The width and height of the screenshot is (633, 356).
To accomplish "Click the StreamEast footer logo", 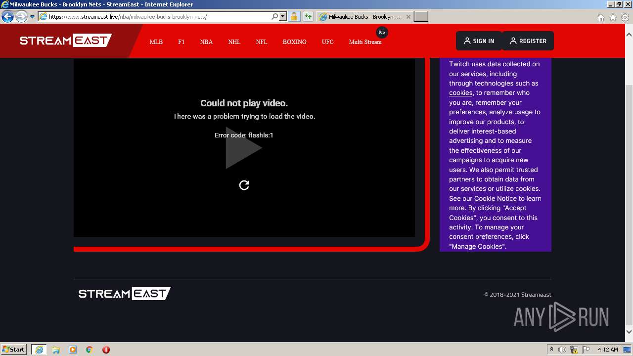I will (x=125, y=294).
